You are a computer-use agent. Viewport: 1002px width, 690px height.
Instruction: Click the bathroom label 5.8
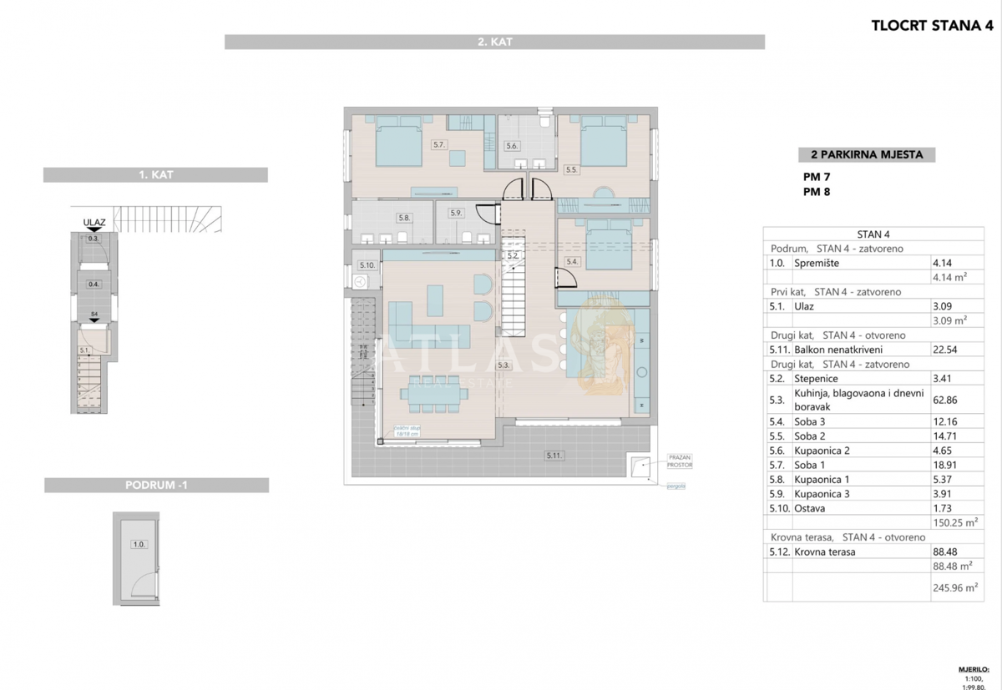click(404, 218)
